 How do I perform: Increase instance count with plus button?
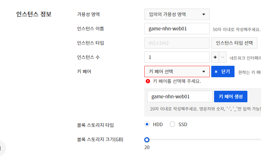[x=215, y=57]
